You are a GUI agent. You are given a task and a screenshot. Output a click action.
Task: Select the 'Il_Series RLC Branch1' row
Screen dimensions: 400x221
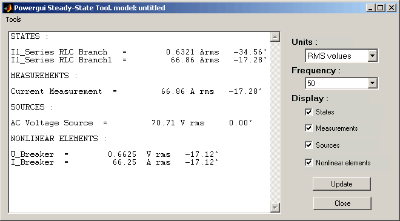[x=139, y=60]
